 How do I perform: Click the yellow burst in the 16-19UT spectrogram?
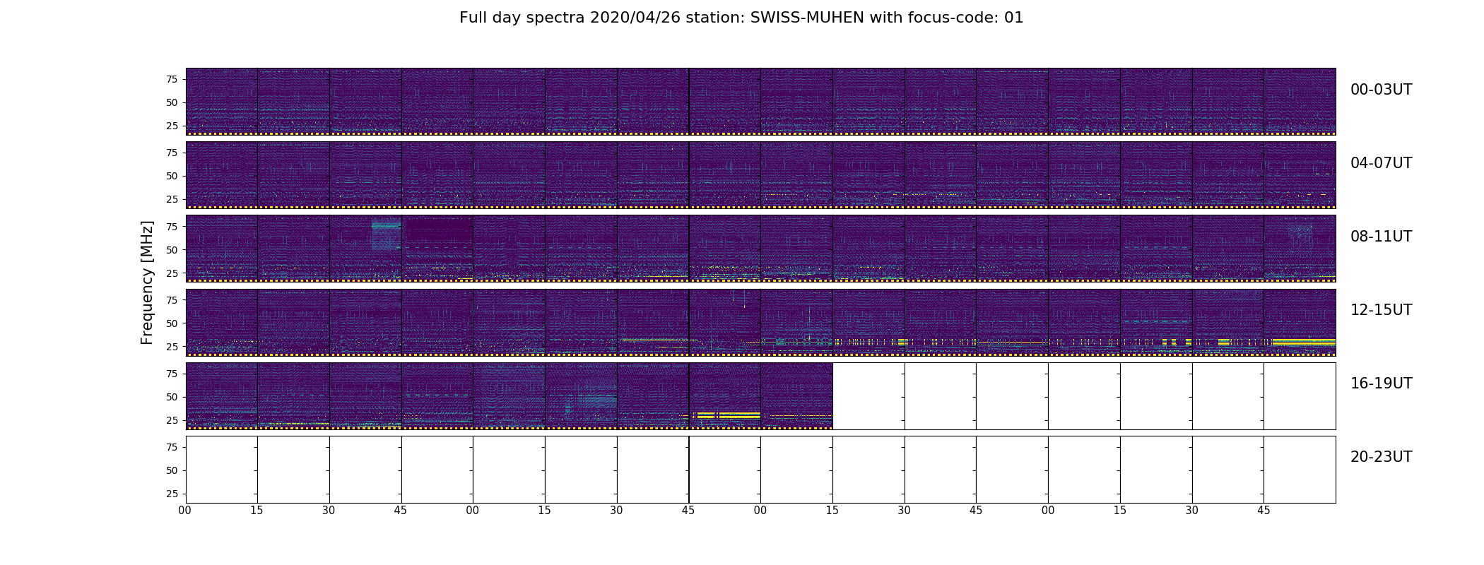point(728,415)
